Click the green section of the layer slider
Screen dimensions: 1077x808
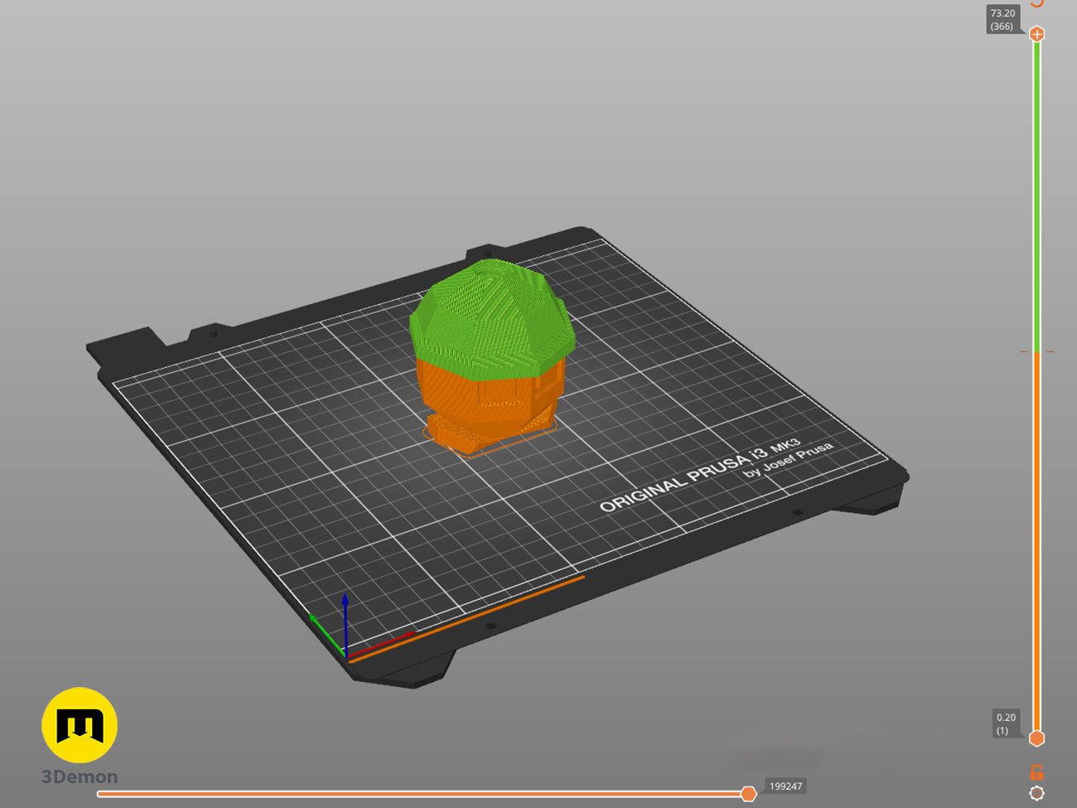tap(1036, 196)
